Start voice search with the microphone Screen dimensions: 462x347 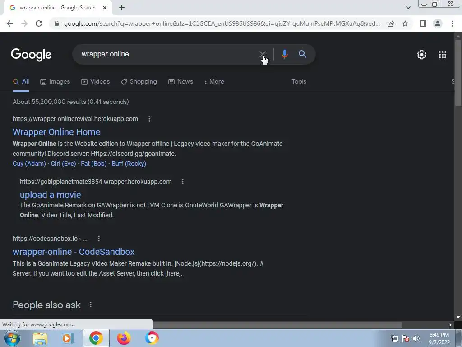(x=284, y=54)
